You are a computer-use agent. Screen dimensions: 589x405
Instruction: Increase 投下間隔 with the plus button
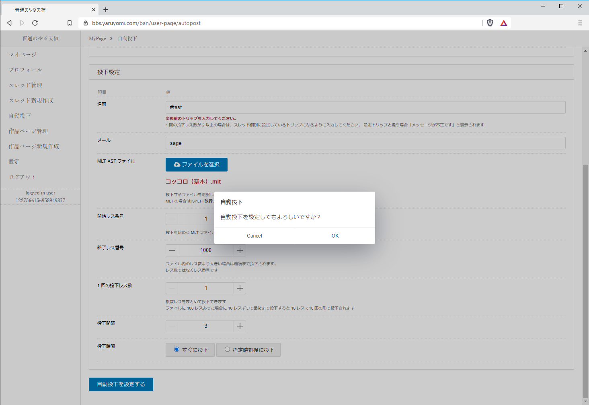tap(240, 326)
